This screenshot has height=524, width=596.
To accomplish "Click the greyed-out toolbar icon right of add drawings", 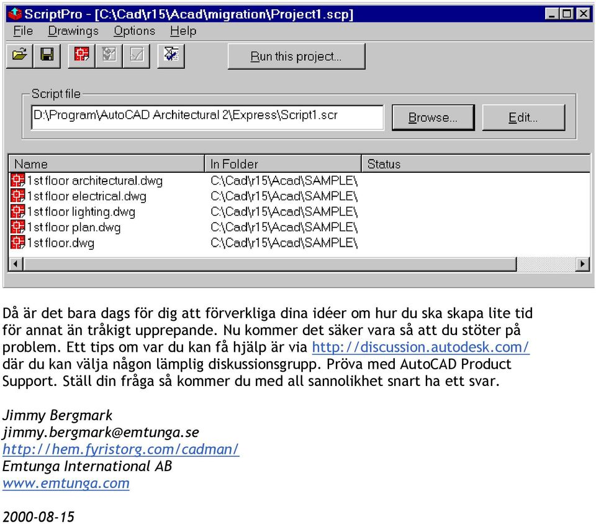I will point(109,55).
